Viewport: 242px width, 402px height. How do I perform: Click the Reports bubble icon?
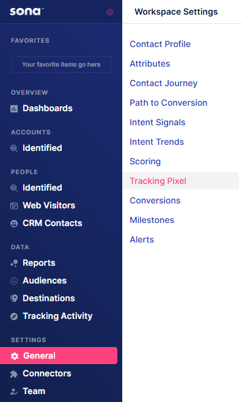tap(14, 263)
